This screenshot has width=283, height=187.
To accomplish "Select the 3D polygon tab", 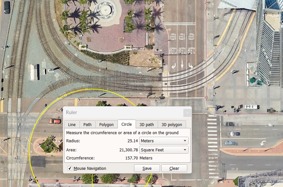I will tap(172, 124).
